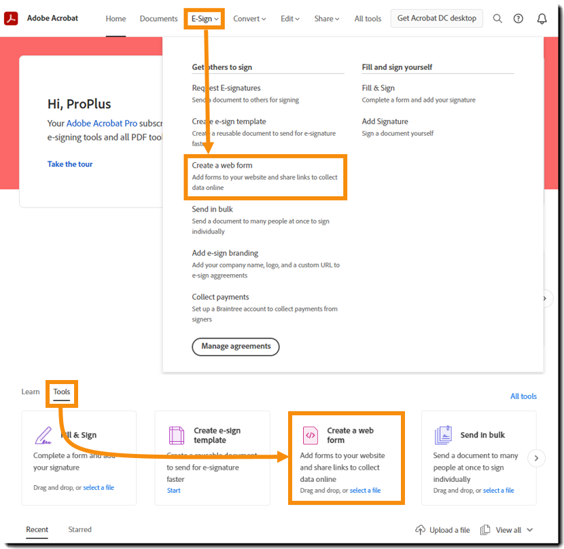Open the Convert dropdown
564x549 pixels.
click(x=249, y=18)
